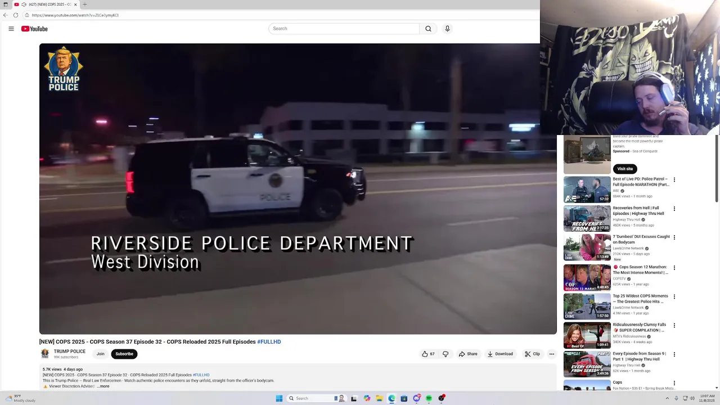Go back in the browser
Viewport: 720px width, 405px height.
pyautogui.click(x=6, y=15)
